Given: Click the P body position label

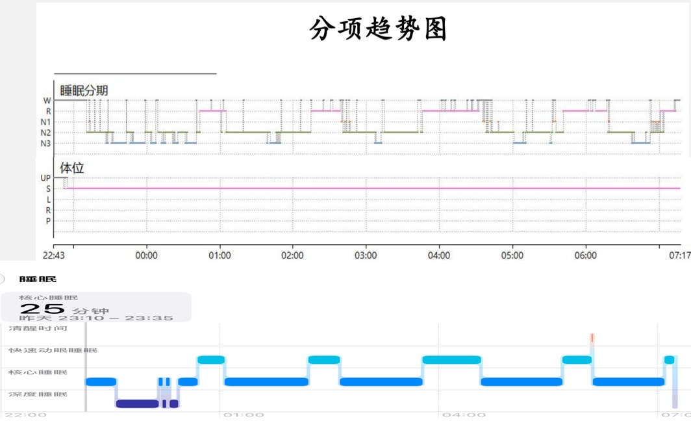Looking at the screenshot, I should 49,221.
